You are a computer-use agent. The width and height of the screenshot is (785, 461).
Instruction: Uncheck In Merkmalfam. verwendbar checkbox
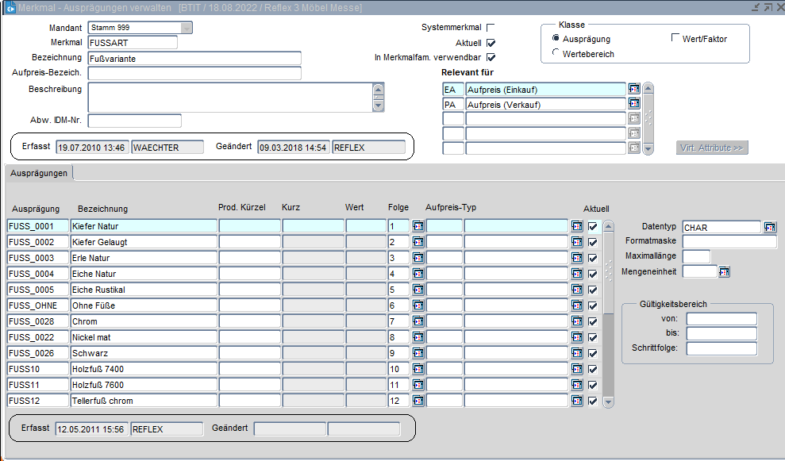pyautogui.click(x=491, y=57)
